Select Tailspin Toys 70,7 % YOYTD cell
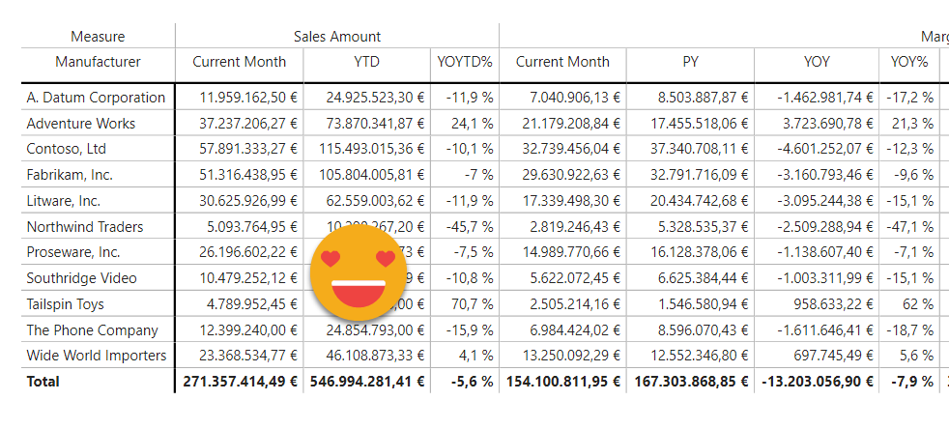Viewport: 949px width, 429px height. [x=471, y=303]
